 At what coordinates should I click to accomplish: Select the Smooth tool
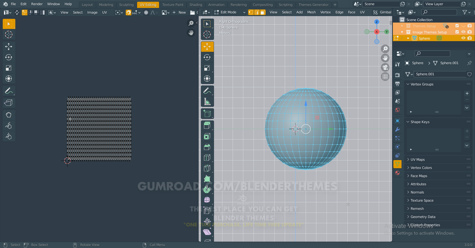click(207, 200)
